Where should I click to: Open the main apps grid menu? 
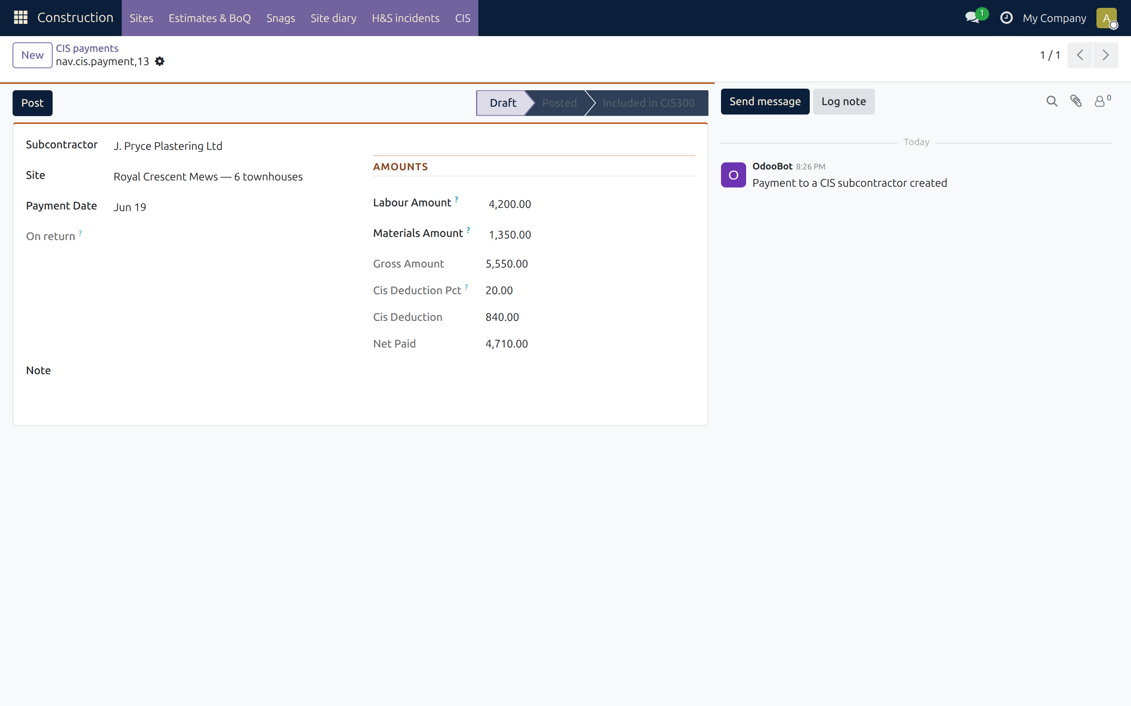pos(20,18)
